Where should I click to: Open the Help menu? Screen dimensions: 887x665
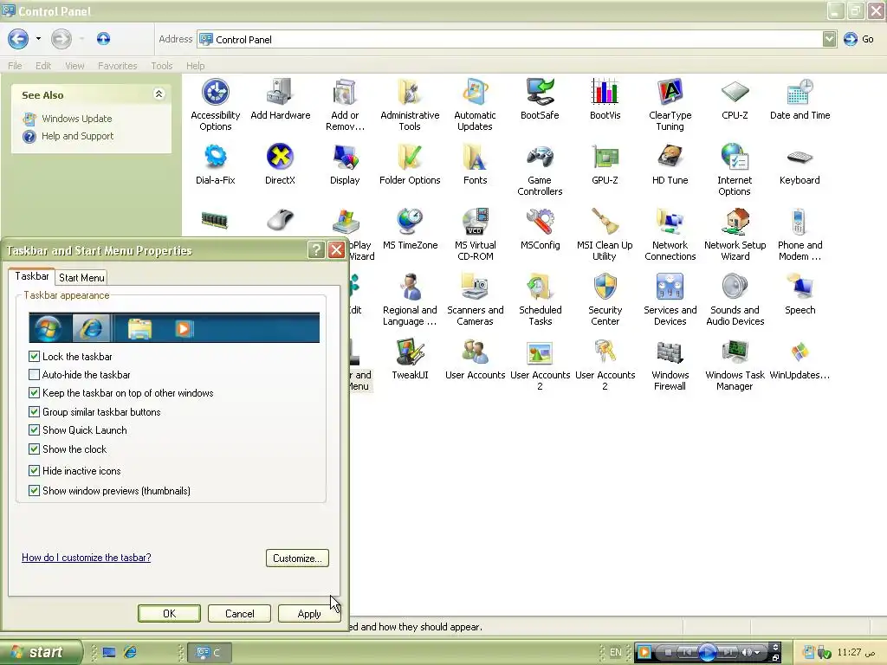tap(195, 66)
